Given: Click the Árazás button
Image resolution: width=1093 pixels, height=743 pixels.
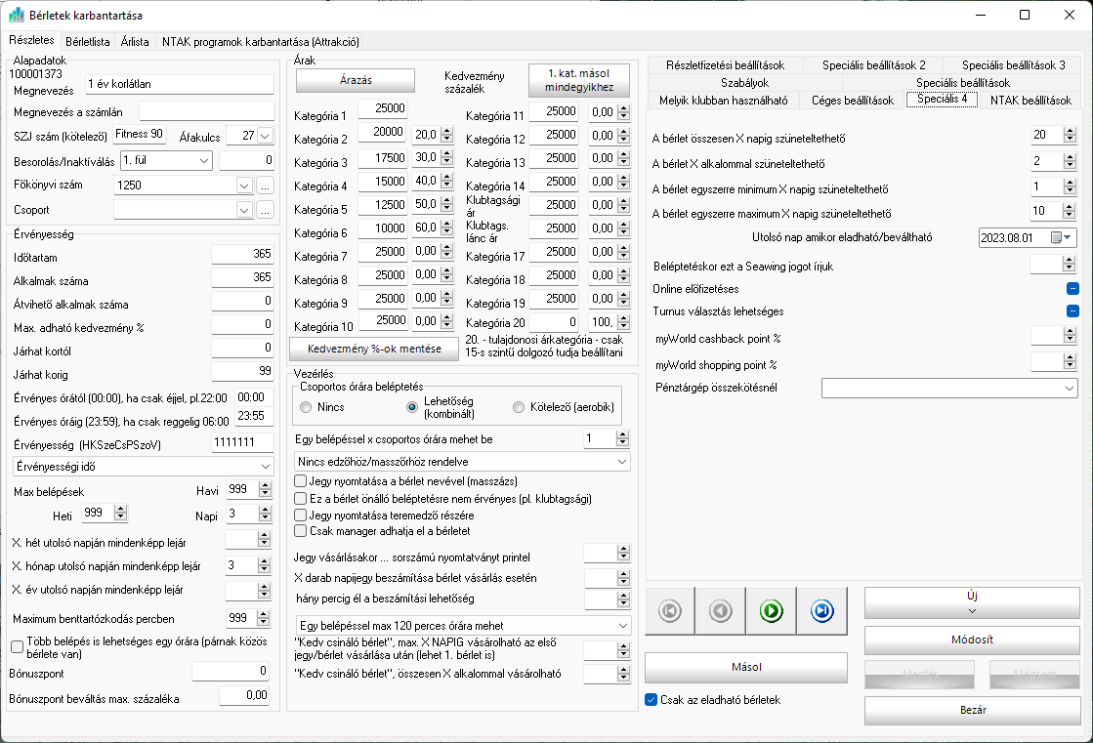Looking at the screenshot, I should tap(356, 80).
